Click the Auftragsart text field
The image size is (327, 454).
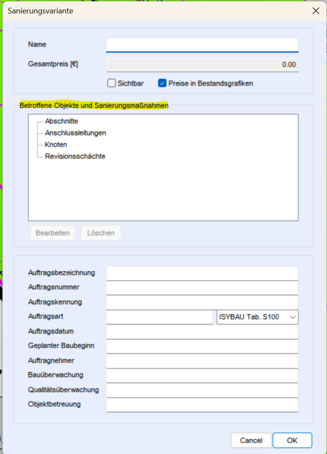pos(159,317)
